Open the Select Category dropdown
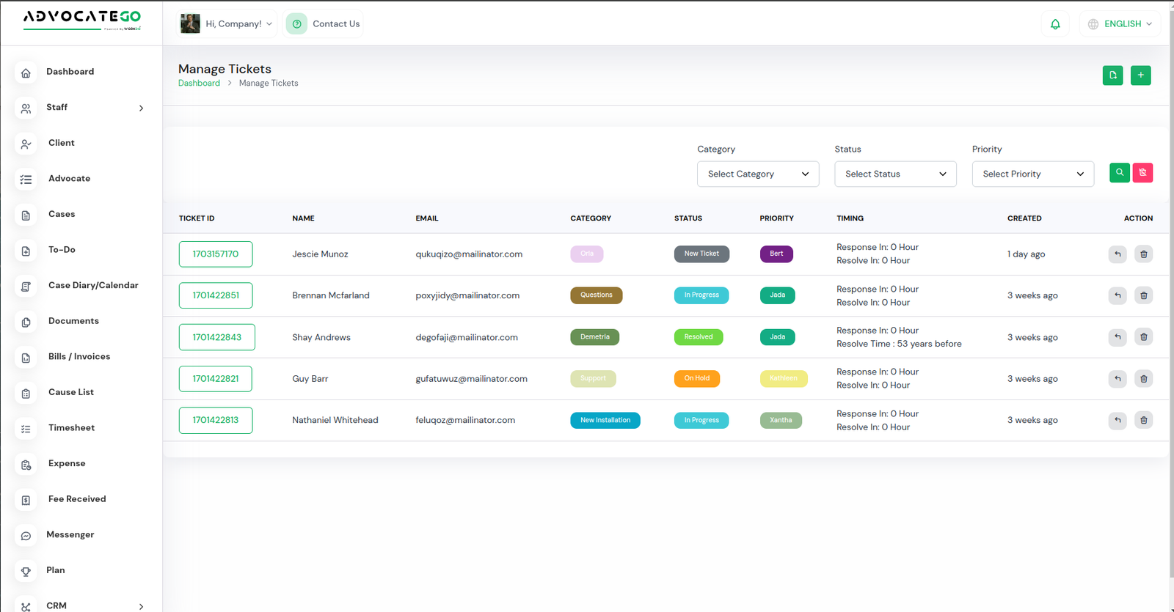This screenshot has width=1174, height=612. pyautogui.click(x=757, y=174)
